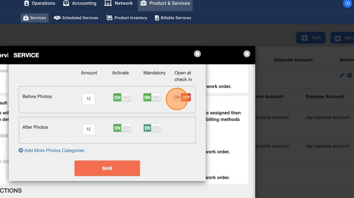Expand the dropdown arrow beside the pencil icon

click(x=350, y=76)
